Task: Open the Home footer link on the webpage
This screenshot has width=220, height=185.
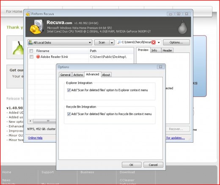Action: pyautogui.click(x=7, y=172)
